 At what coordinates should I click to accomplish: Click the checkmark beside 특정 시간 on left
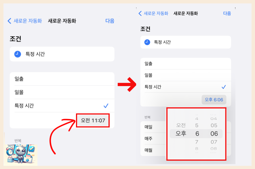[106, 106]
